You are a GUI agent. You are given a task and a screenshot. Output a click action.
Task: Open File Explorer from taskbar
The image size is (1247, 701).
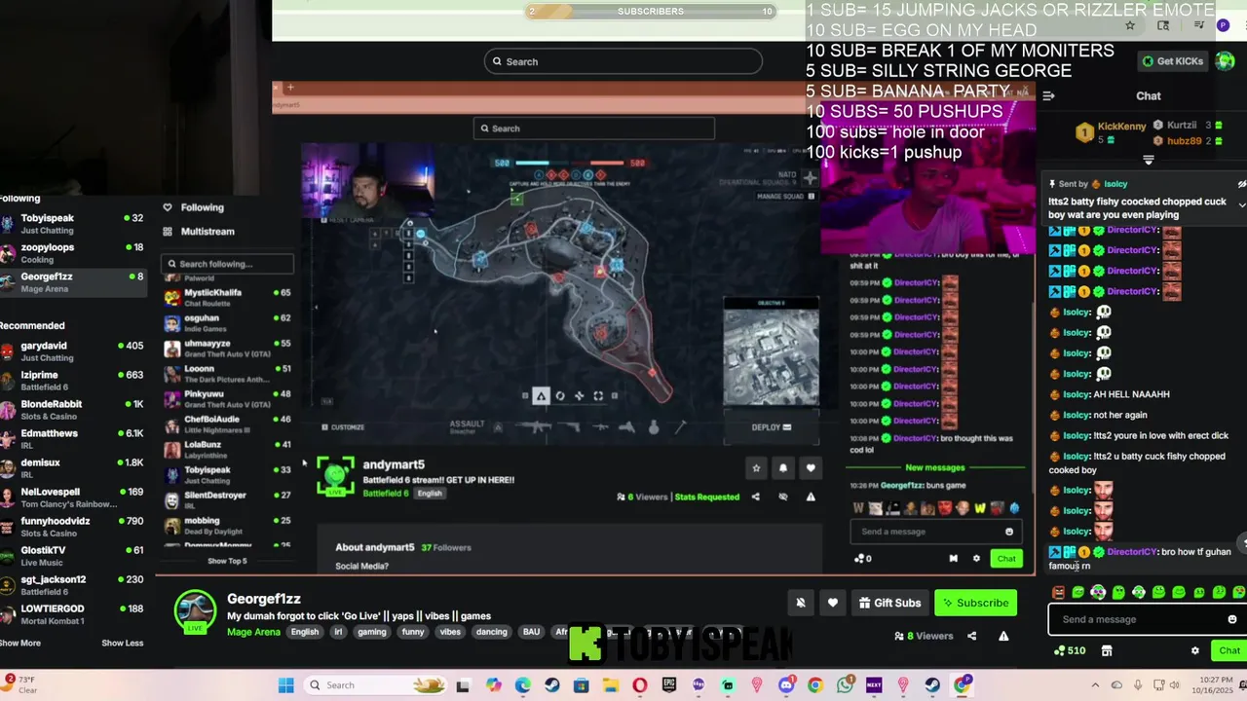pos(610,685)
